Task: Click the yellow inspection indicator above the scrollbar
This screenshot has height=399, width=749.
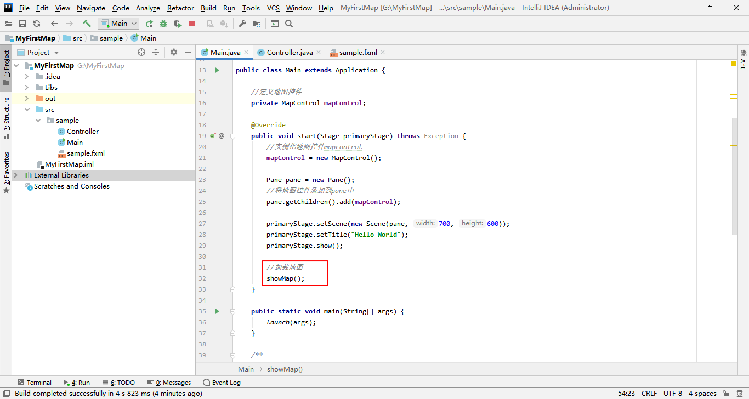Action: click(x=734, y=64)
